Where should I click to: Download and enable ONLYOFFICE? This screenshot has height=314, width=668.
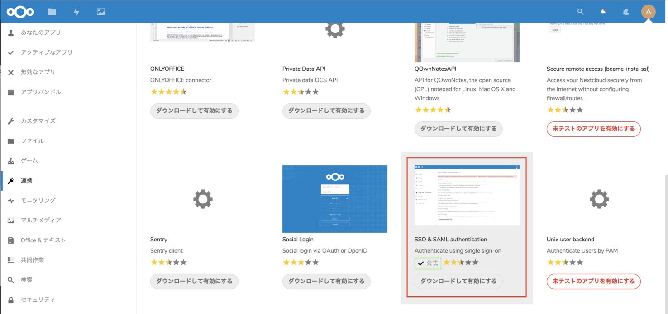click(194, 111)
